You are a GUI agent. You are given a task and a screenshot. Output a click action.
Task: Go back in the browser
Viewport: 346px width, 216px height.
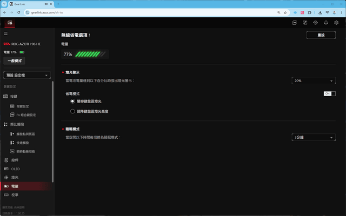click(5, 12)
